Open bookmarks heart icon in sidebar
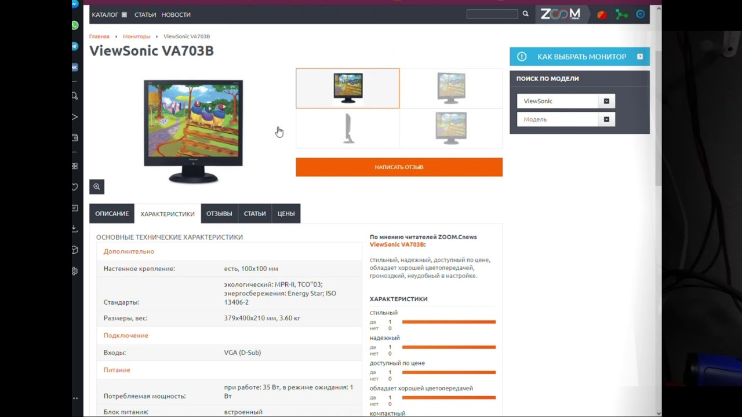Image resolution: width=742 pixels, height=417 pixels. point(75,187)
